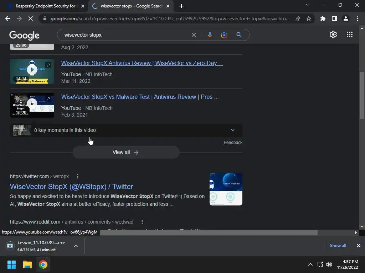365x273 pixels.
Task: Click the address bar URL
Action: pyautogui.click(x=170, y=18)
